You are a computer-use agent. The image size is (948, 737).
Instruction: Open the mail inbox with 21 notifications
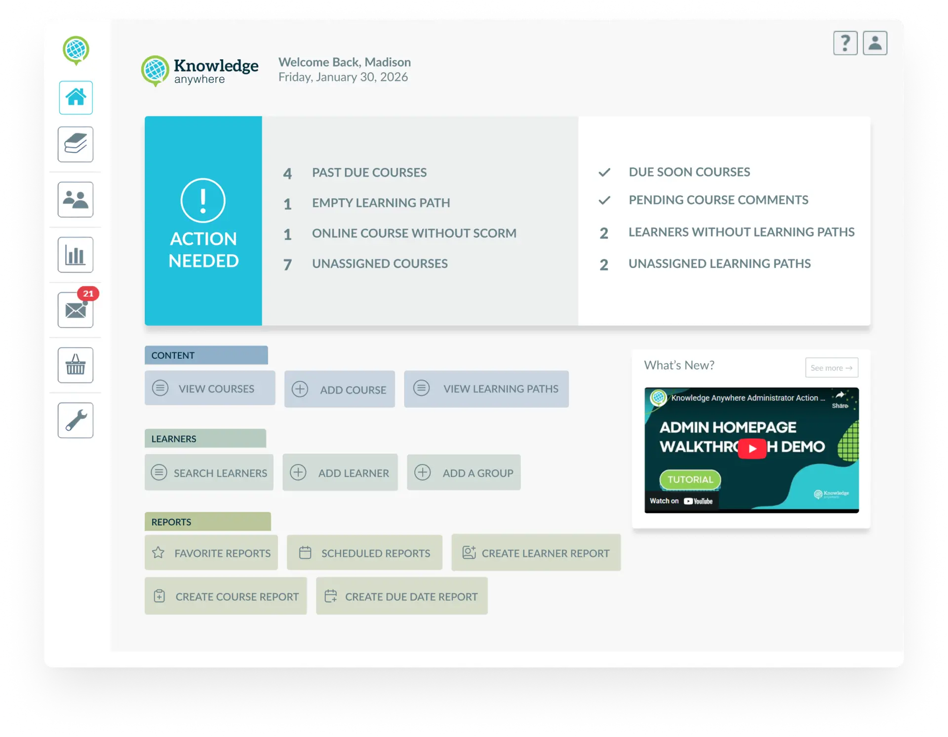(76, 310)
